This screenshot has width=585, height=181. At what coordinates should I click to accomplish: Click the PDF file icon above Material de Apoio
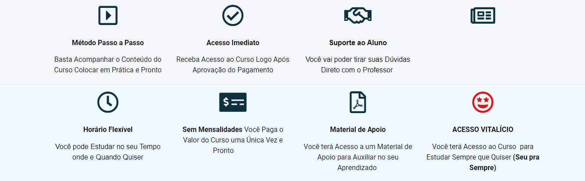(358, 102)
